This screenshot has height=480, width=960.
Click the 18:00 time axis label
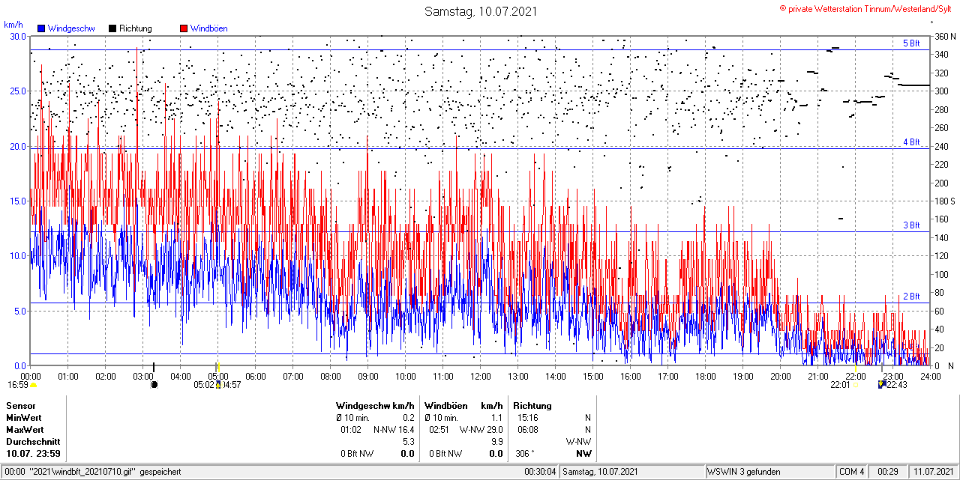pos(706,376)
